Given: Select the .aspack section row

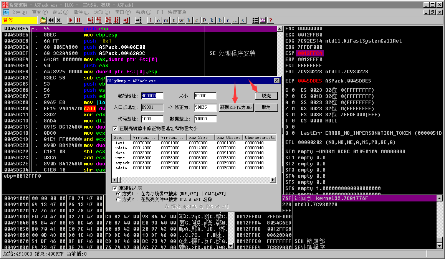Looking at the screenshot, I should tap(194, 163).
